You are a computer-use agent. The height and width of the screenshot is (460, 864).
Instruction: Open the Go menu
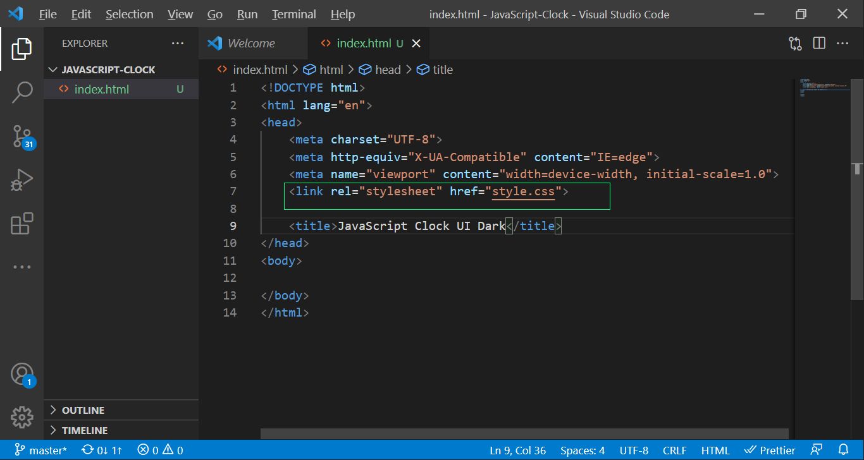point(215,14)
